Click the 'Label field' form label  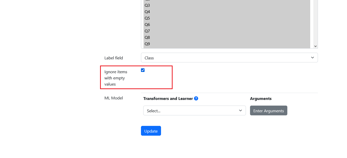click(x=114, y=58)
